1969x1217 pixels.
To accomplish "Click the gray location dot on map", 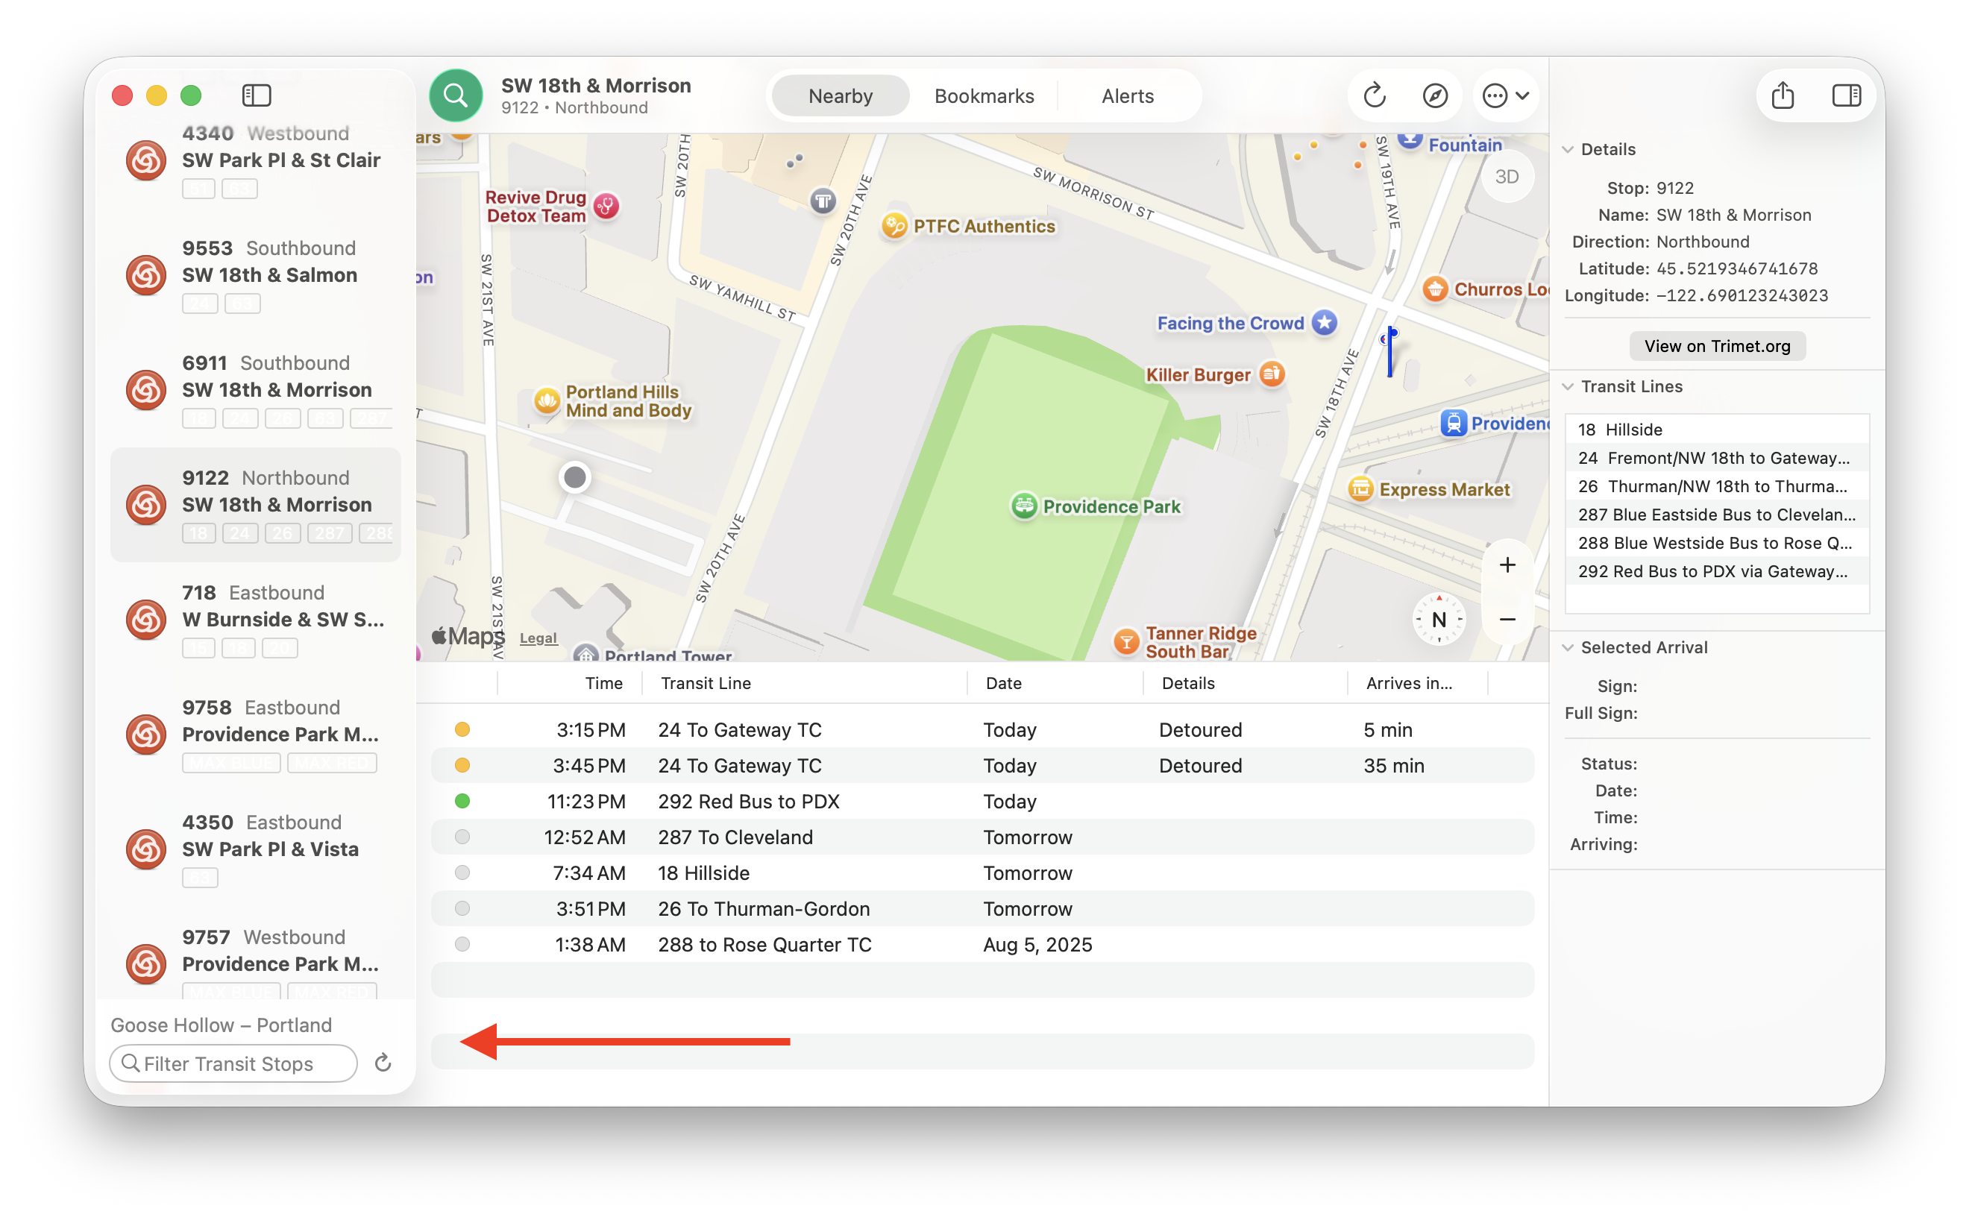I will pyautogui.click(x=575, y=478).
